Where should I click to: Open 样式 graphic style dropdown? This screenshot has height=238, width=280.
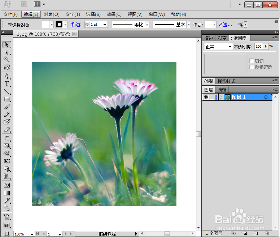214,25
